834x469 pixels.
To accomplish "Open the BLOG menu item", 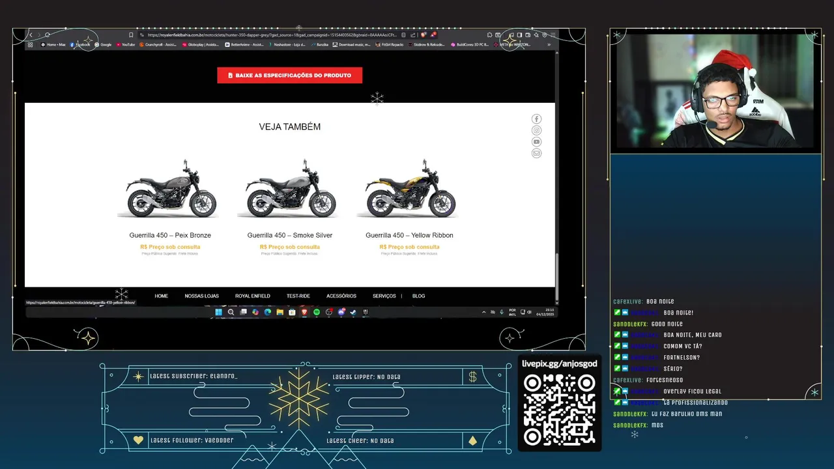I will click(x=418, y=296).
